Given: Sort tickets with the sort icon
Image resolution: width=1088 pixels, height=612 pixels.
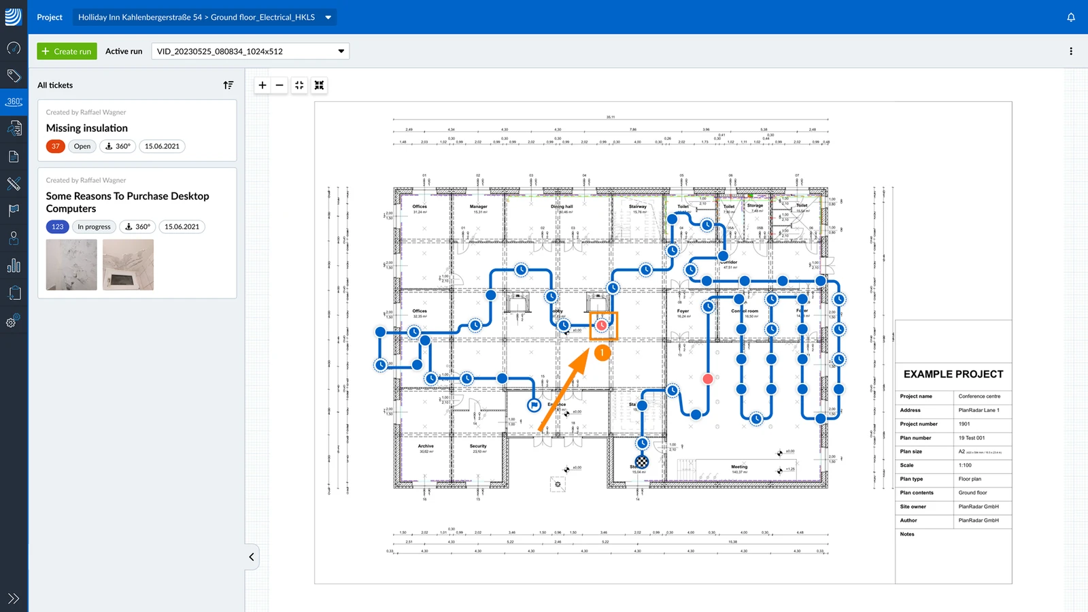Looking at the screenshot, I should 228,85.
